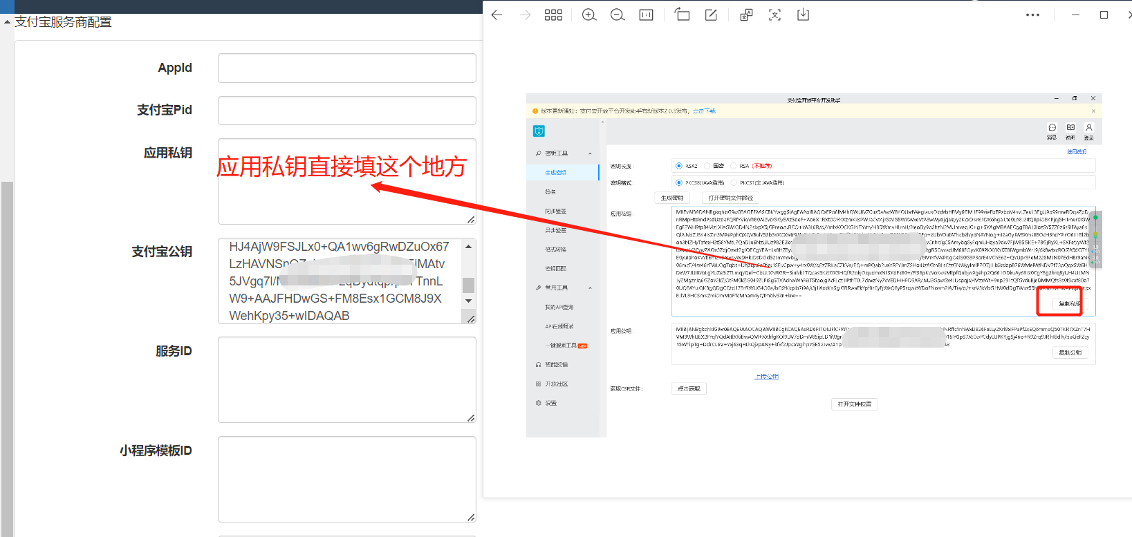Follow the 点击下载 update link

pos(705,111)
